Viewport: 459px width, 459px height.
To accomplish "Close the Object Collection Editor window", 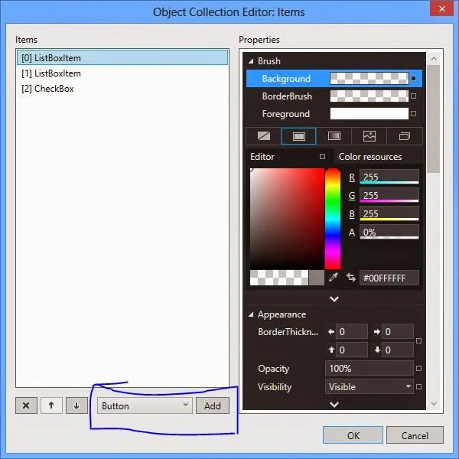I will pyautogui.click(x=441, y=8).
